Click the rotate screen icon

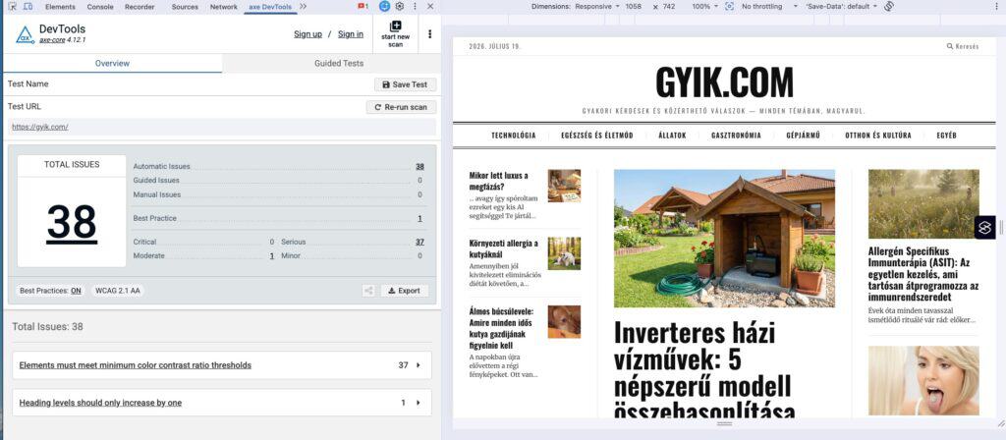889,7
